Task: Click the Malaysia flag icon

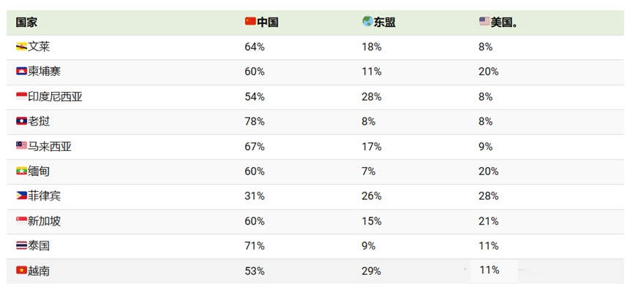Action: tap(21, 146)
